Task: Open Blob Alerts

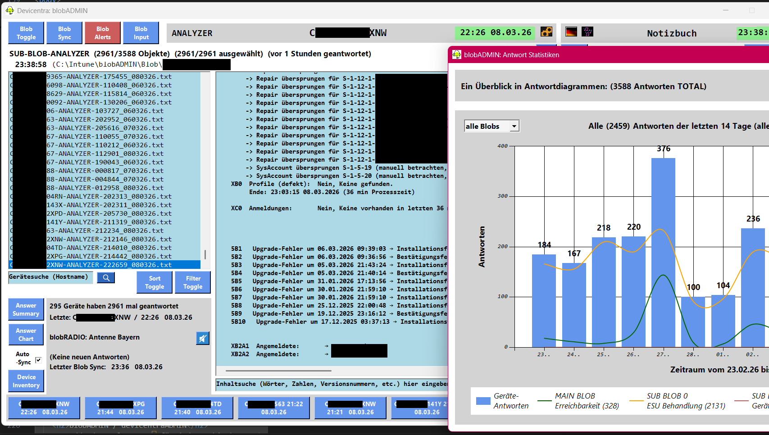Action: (x=102, y=32)
